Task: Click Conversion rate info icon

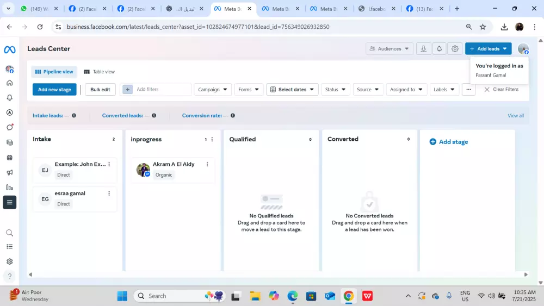Action: pos(233,115)
